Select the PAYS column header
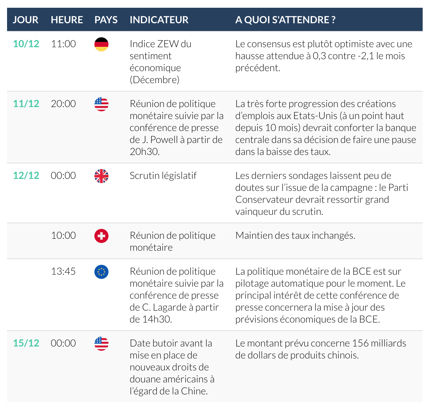Screen dimensions: 429x412 106,20
